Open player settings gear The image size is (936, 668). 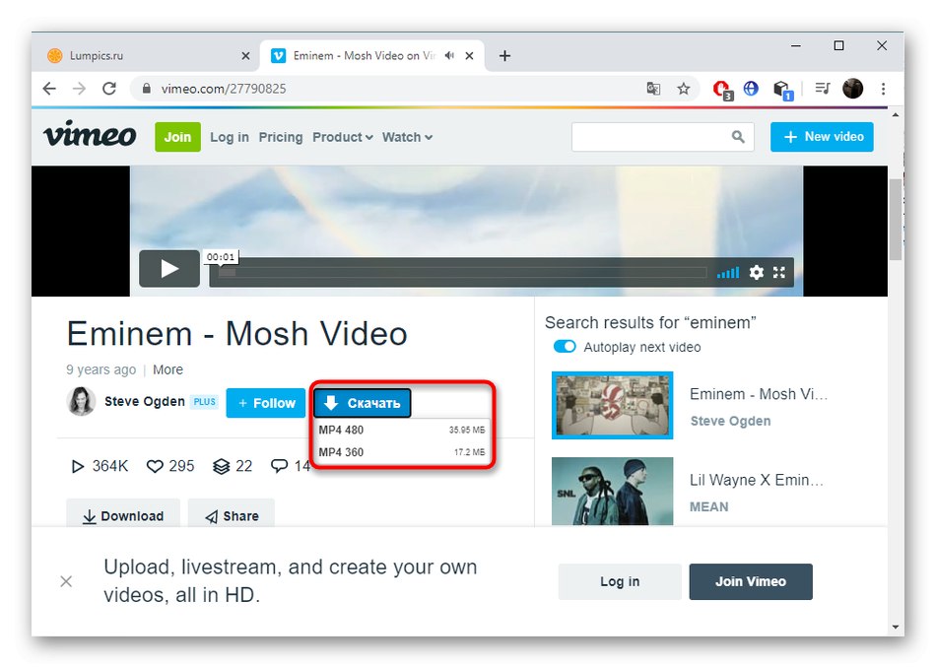757,273
